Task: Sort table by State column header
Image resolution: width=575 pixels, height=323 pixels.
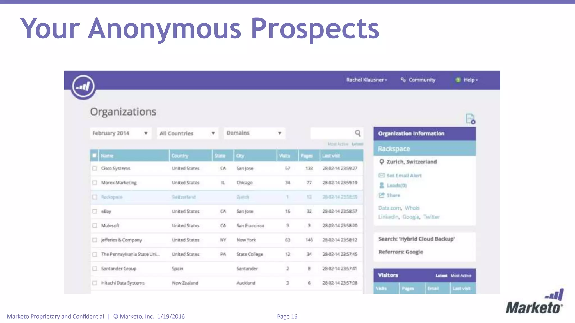Action: click(x=223, y=156)
